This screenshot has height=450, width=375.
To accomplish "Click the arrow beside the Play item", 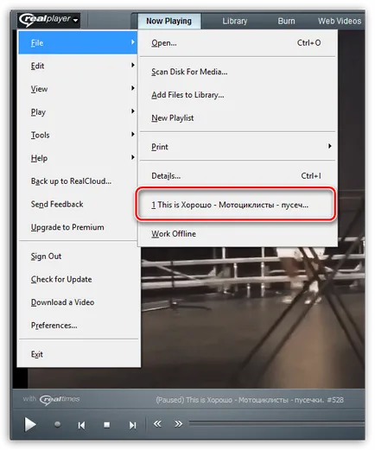I will (x=133, y=111).
